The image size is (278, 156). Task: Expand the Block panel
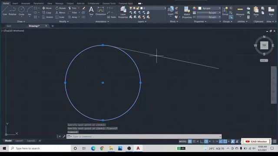point(174,22)
